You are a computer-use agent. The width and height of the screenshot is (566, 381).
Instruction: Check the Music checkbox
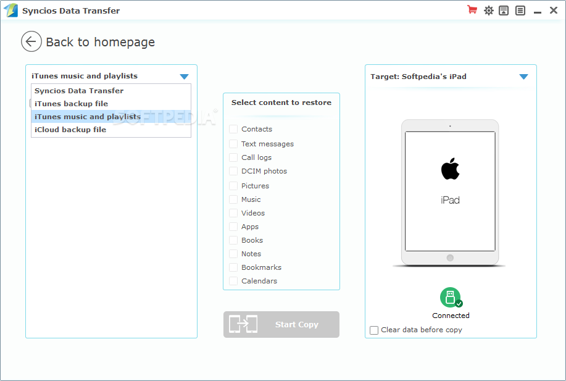(233, 199)
